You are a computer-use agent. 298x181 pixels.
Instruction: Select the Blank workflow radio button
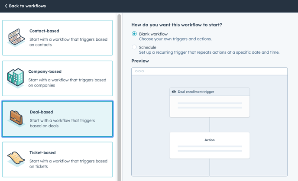(134, 34)
